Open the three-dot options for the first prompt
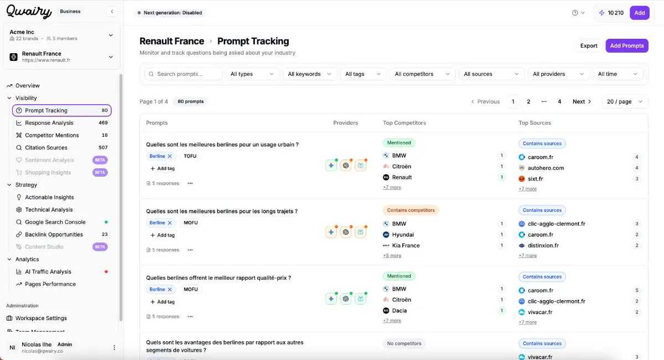Image resolution: width=664 pixels, height=360 pixels. click(x=190, y=183)
